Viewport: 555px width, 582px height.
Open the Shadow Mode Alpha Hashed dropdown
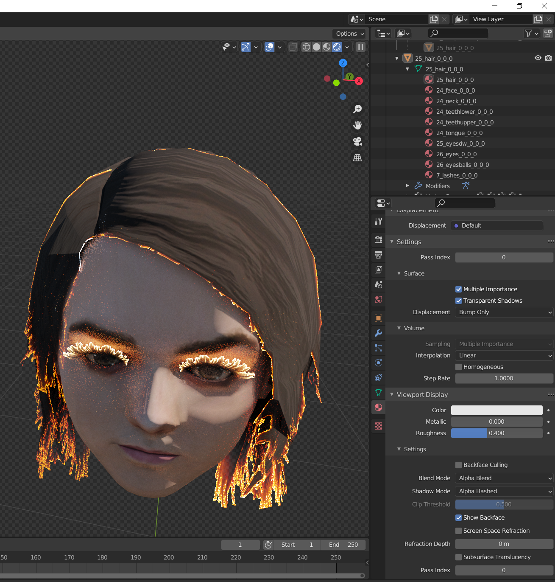[504, 491]
